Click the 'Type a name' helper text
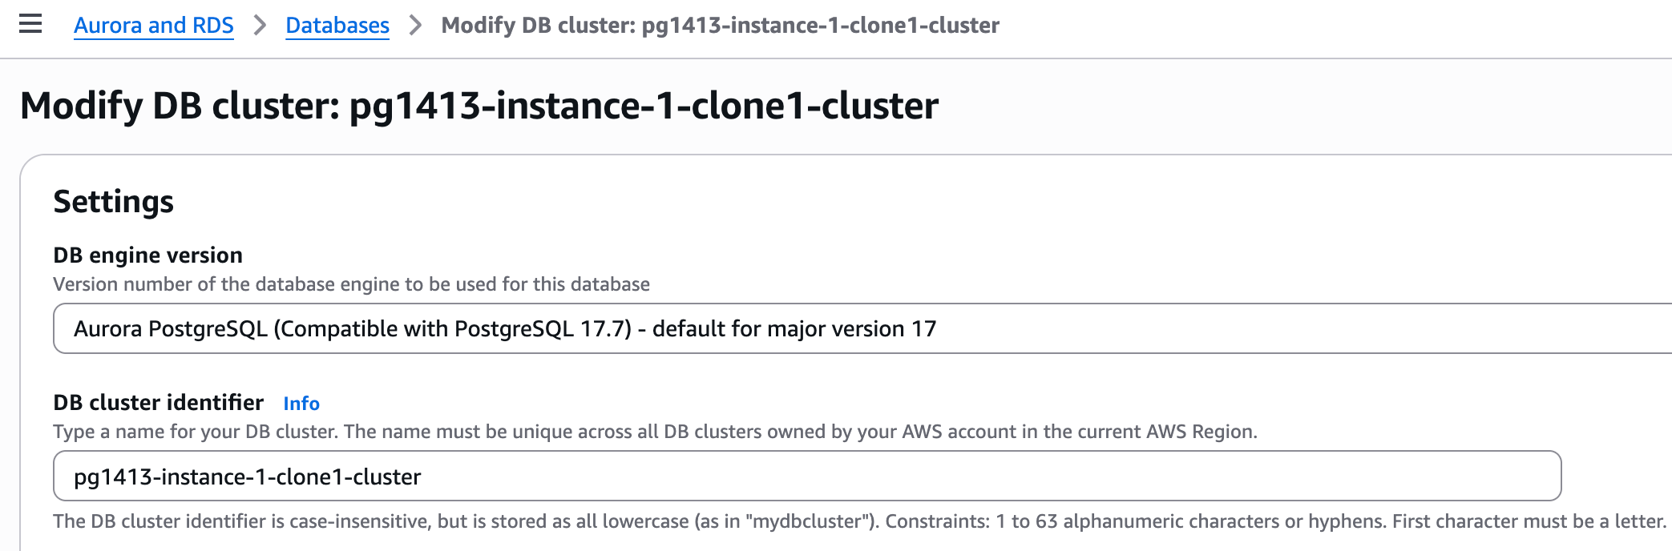The image size is (1672, 551). (x=654, y=432)
